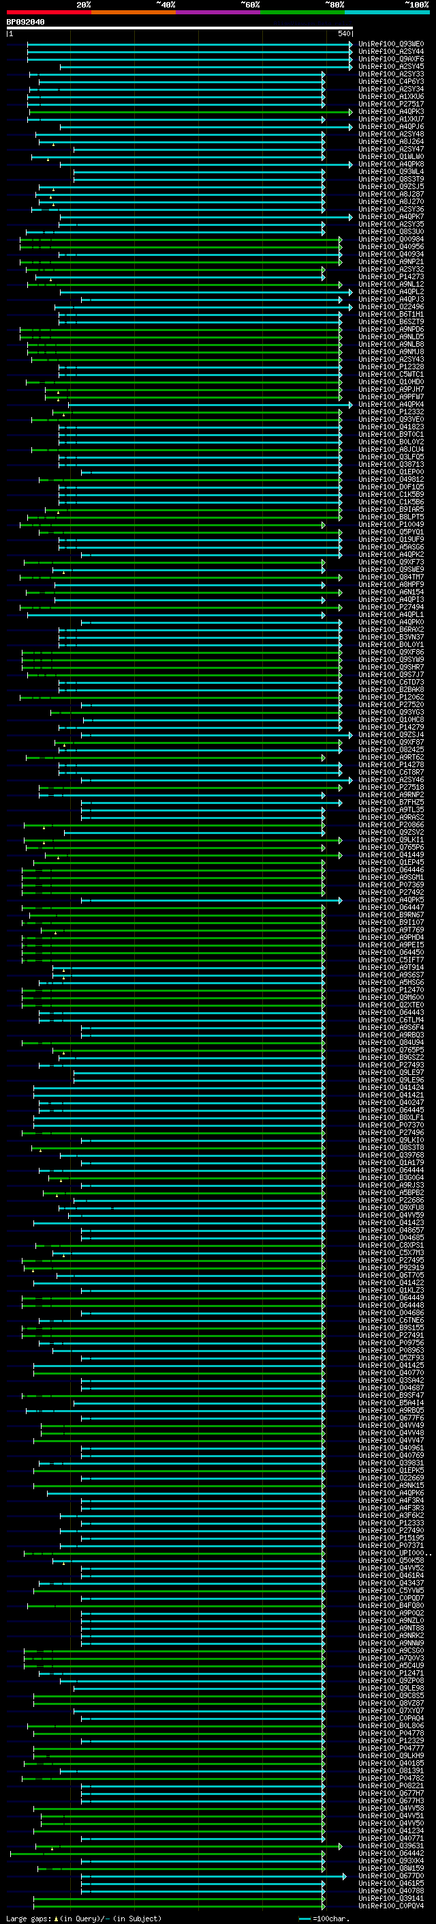This screenshot has height=1924, width=436.
Task: Select the UniRef100_A5HSG6 label
Action: click(x=391, y=983)
